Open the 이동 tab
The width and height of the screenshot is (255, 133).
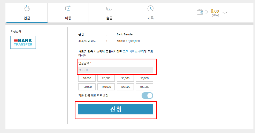(x=68, y=13)
